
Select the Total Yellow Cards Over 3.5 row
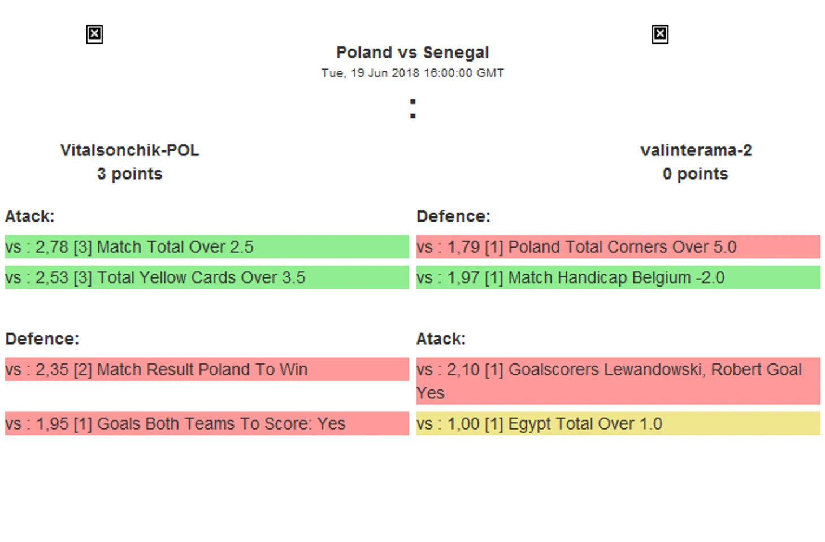(x=207, y=277)
